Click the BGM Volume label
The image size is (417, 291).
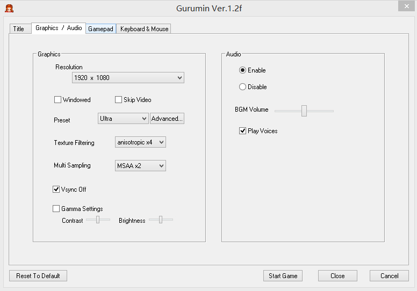click(251, 110)
